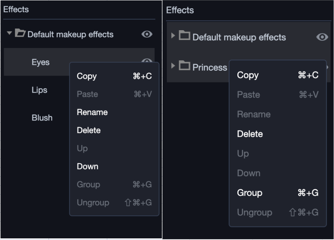Click the closed folder icon next to Princess
Viewport: 334px width, 240px height.
pos(184,66)
